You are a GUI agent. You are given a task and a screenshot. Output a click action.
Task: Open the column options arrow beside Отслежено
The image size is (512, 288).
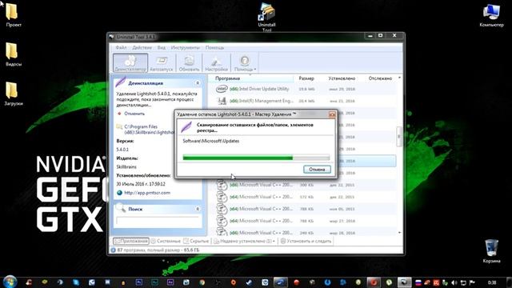(399, 78)
